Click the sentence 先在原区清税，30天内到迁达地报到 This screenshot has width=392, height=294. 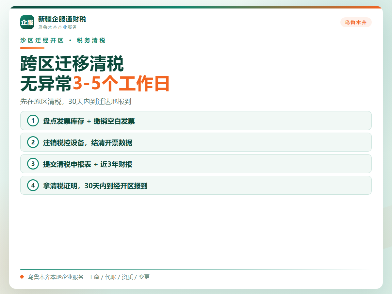(x=76, y=102)
